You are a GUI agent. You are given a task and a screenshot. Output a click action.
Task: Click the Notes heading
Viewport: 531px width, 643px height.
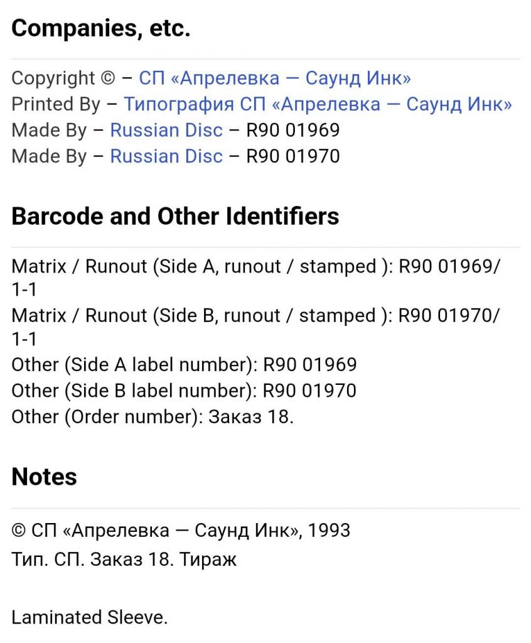pyautogui.click(x=44, y=477)
